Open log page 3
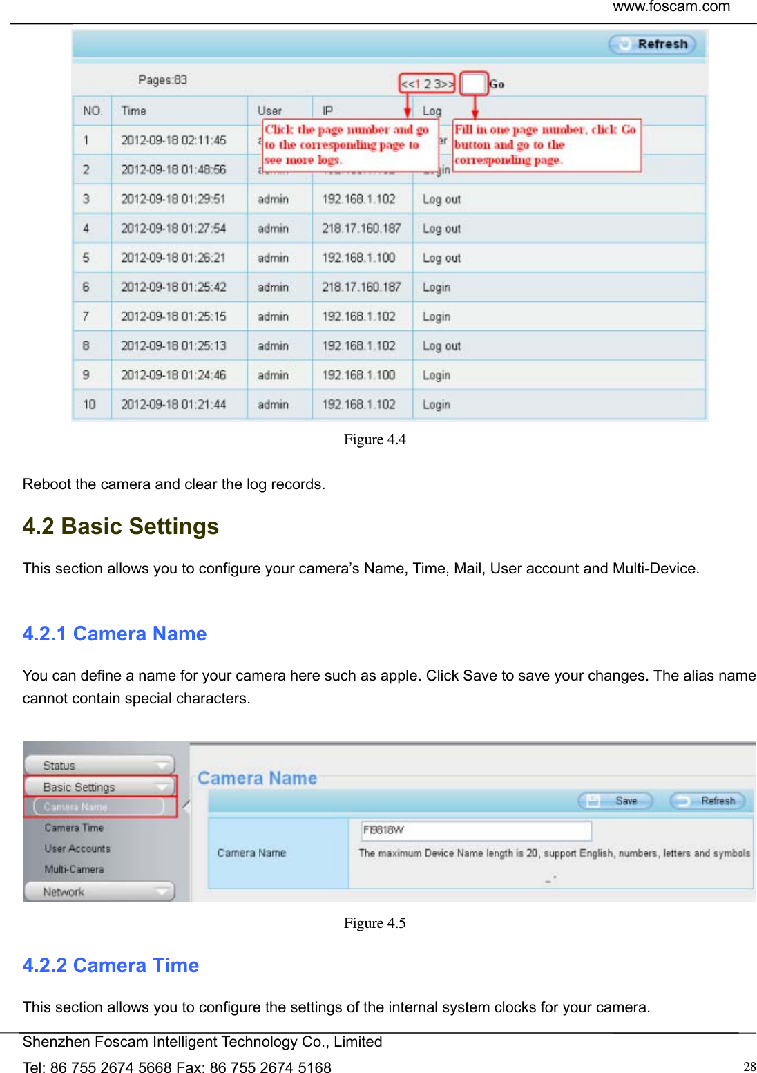The width and height of the screenshot is (757, 1073). point(435,84)
